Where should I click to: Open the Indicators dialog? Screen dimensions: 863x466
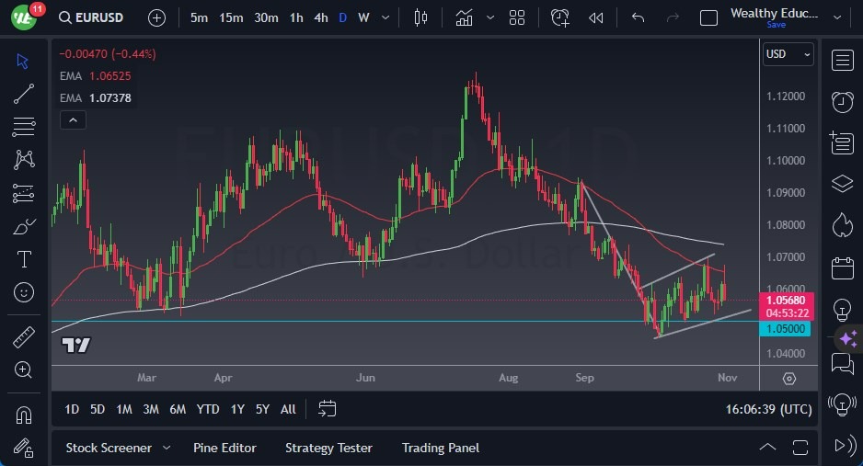pyautogui.click(x=464, y=17)
